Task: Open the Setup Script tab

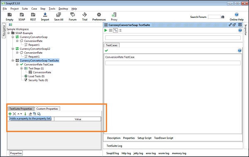Action: [x=144, y=138]
